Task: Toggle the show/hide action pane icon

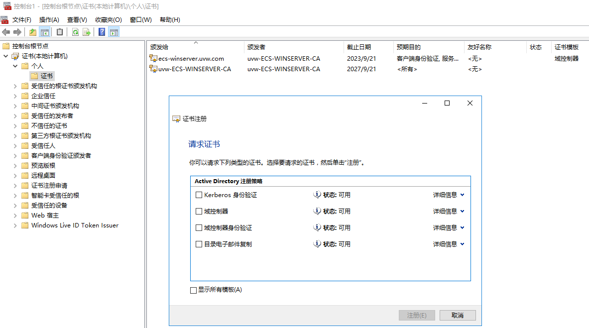Action: 114,32
